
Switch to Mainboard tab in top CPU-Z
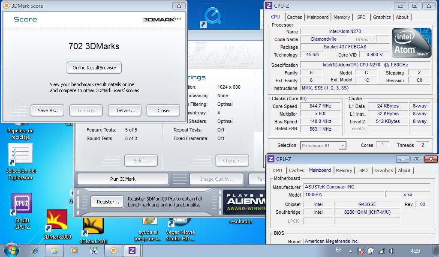pyautogui.click(x=318, y=17)
